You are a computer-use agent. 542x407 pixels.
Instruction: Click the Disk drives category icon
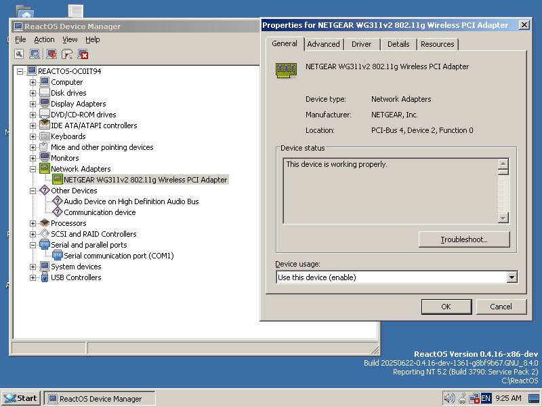45,92
